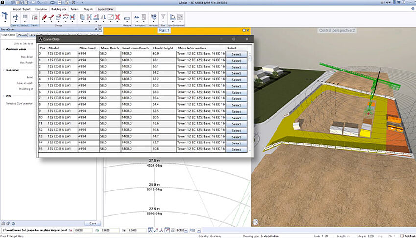The width and height of the screenshot is (416, 238).
Task: Click the red pencil modify icon
Action: click(45, 18)
